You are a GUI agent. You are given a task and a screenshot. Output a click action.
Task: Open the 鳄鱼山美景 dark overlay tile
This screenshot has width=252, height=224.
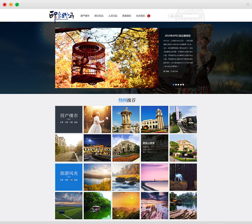pyautogui.click(x=155, y=148)
